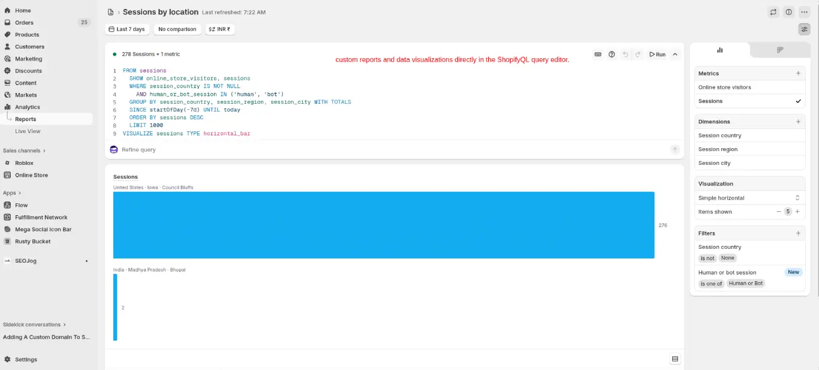Viewport: 819px width, 370px height.
Task: Click the more actions ellipsis icon
Action: [x=805, y=11]
